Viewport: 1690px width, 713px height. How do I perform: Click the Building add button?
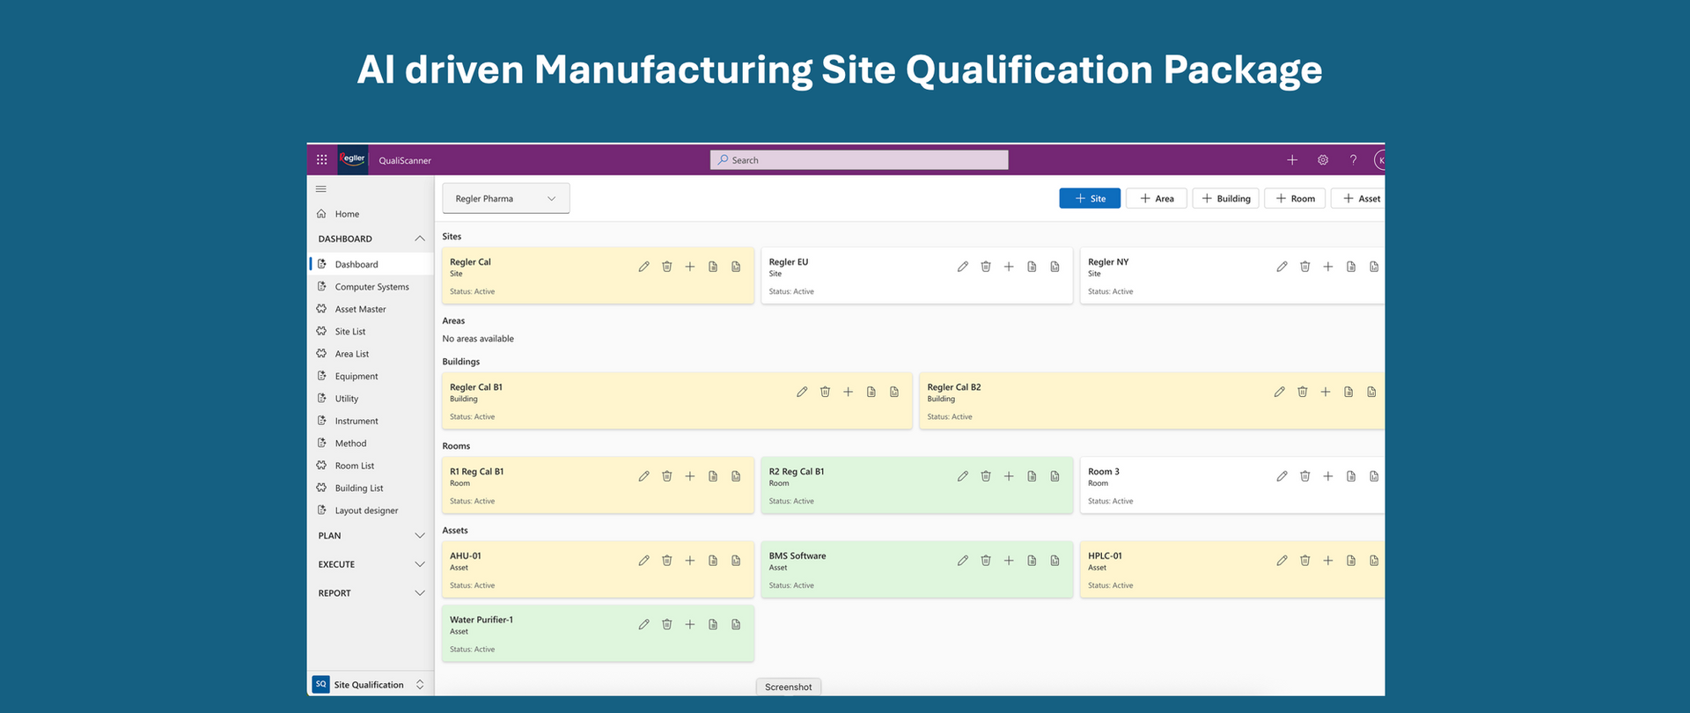[x=1226, y=198]
